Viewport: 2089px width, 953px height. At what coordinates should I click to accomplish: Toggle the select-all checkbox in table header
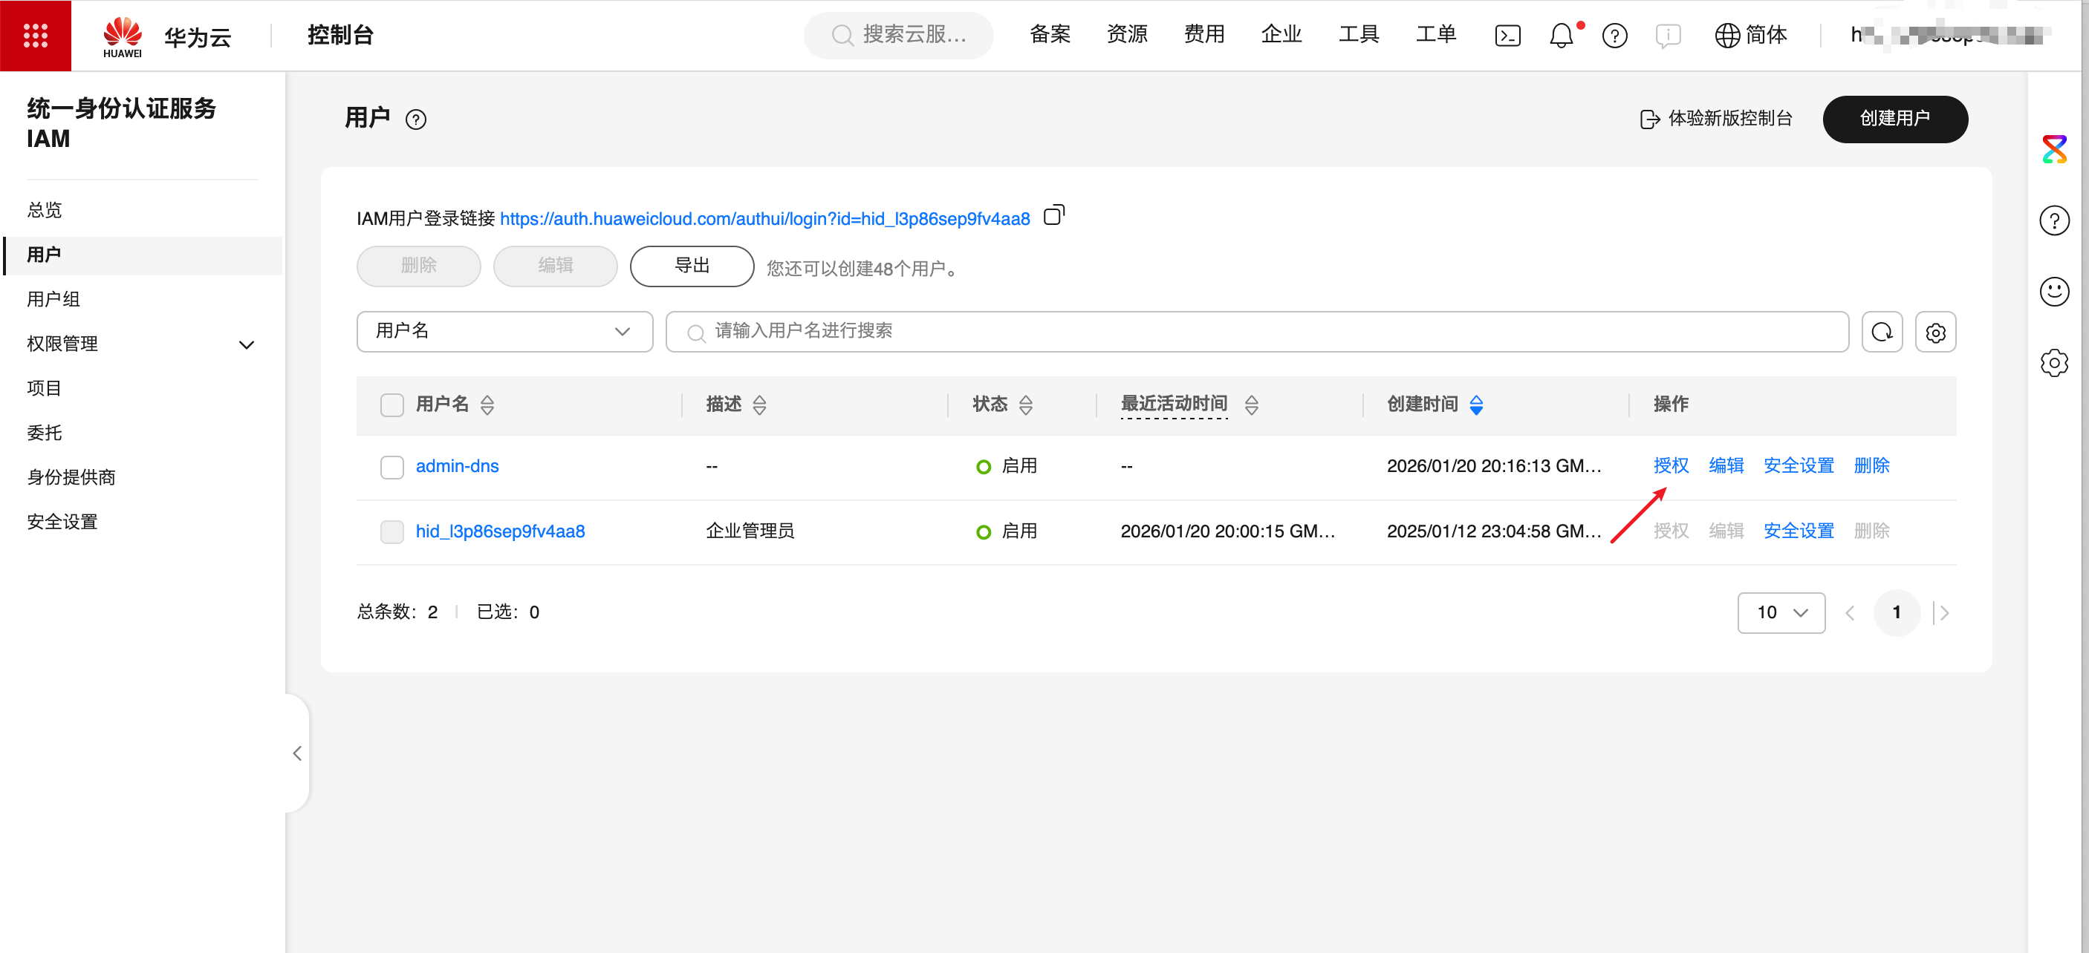(x=392, y=405)
